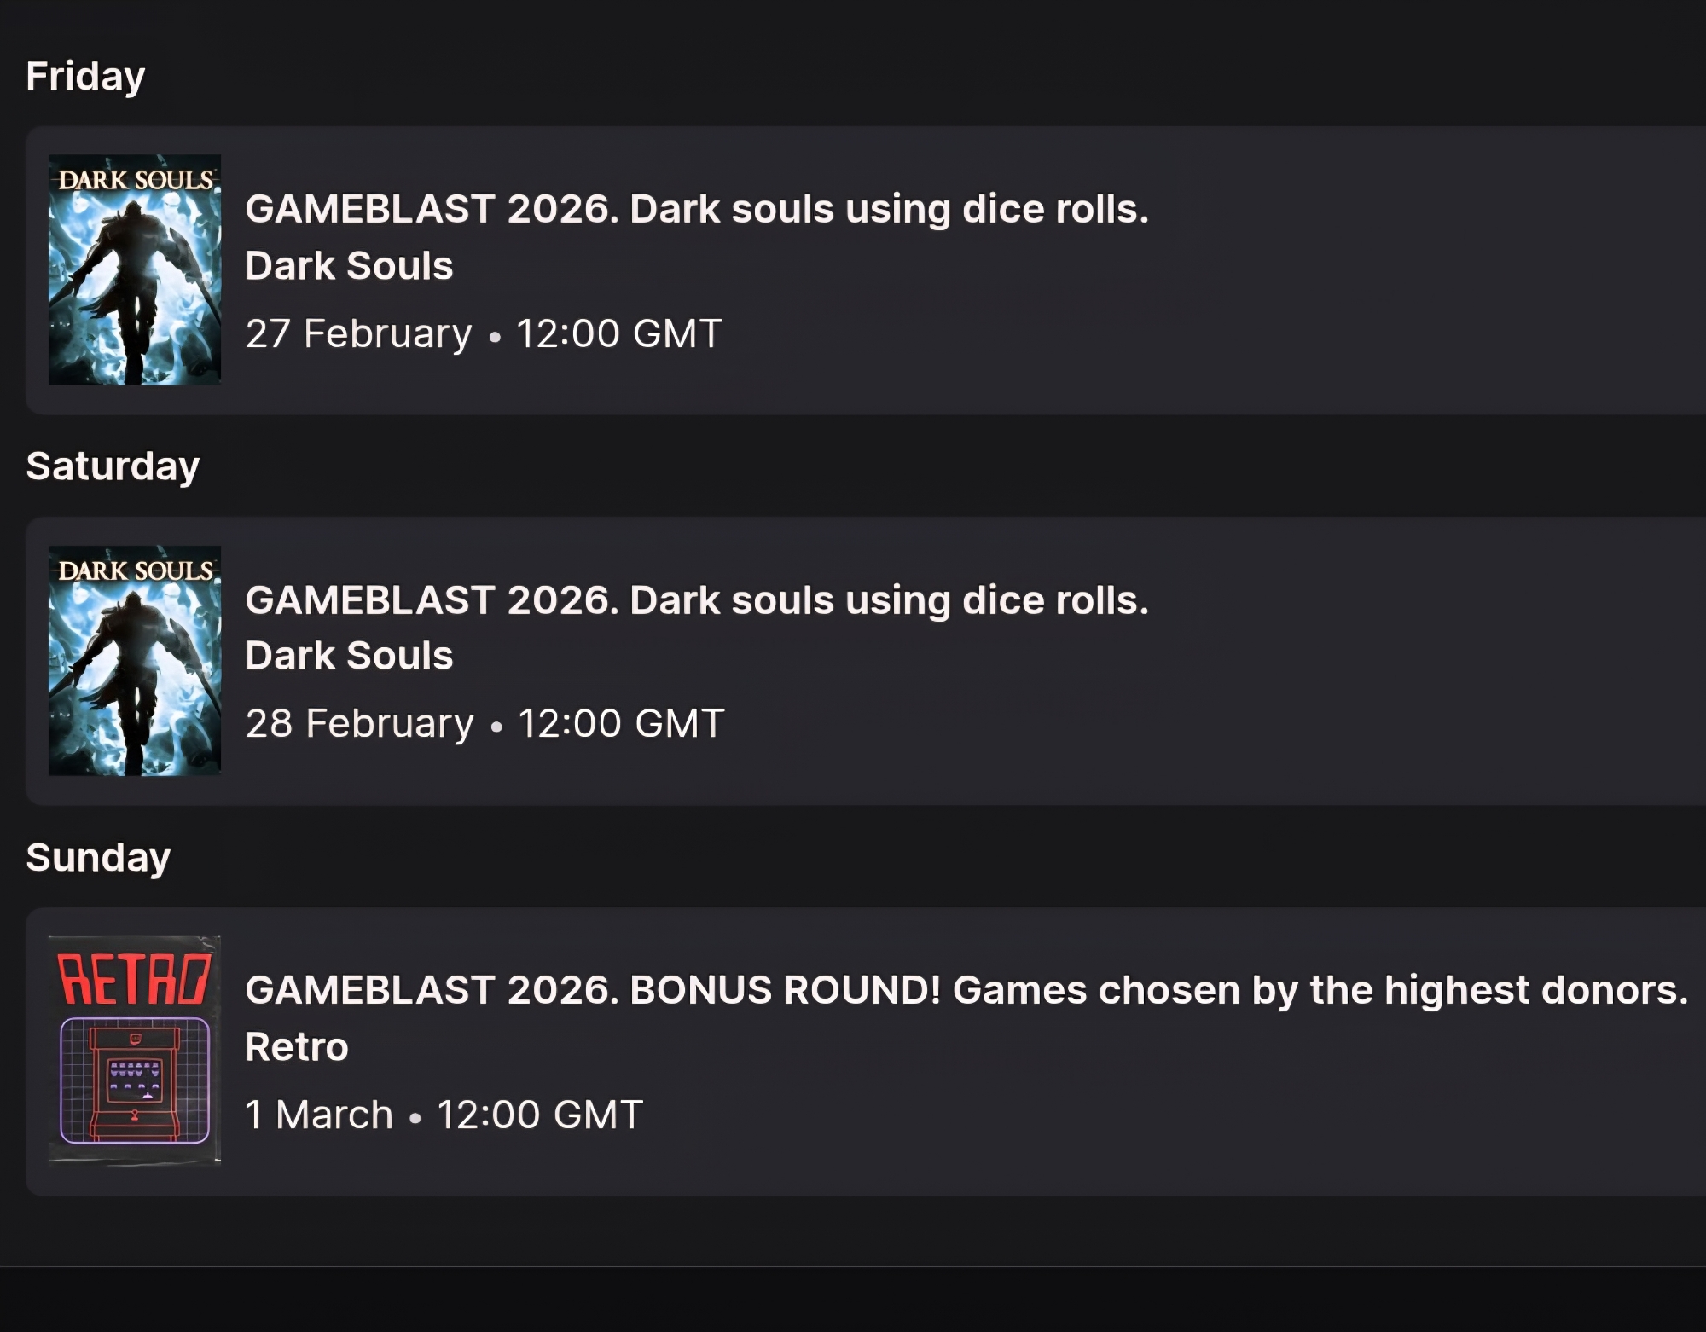Click the Friday day heading
Image resolution: width=1706 pixels, height=1332 pixels.
point(85,77)
